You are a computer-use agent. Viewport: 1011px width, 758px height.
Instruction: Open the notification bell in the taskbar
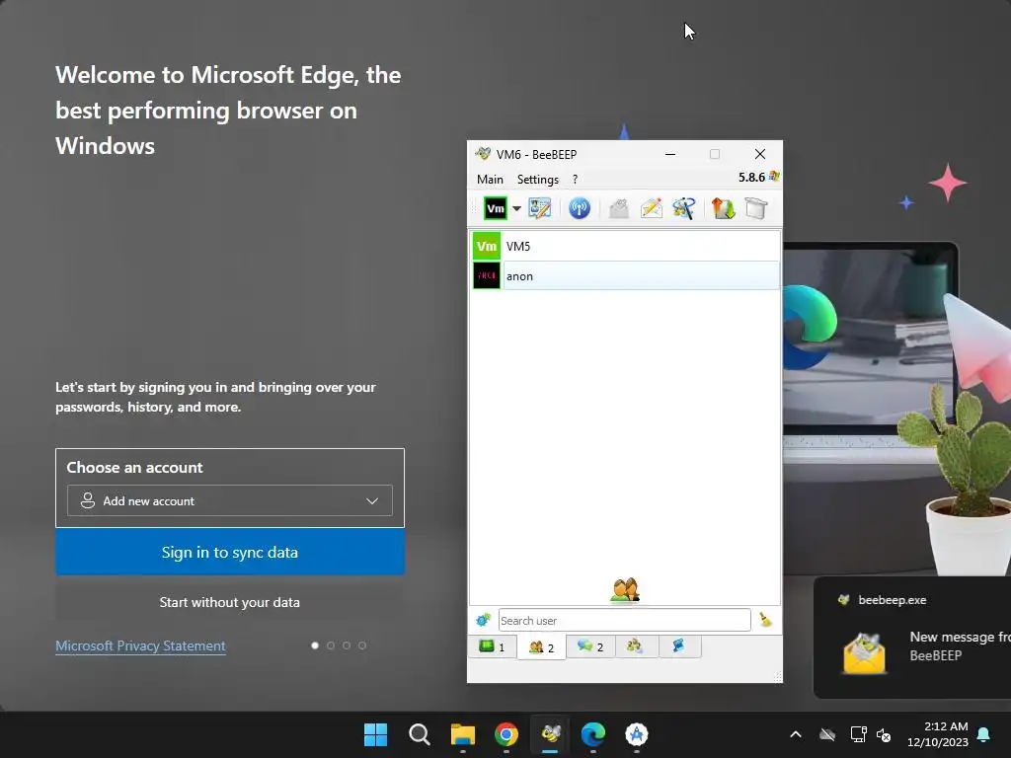(x=984, y=734)
